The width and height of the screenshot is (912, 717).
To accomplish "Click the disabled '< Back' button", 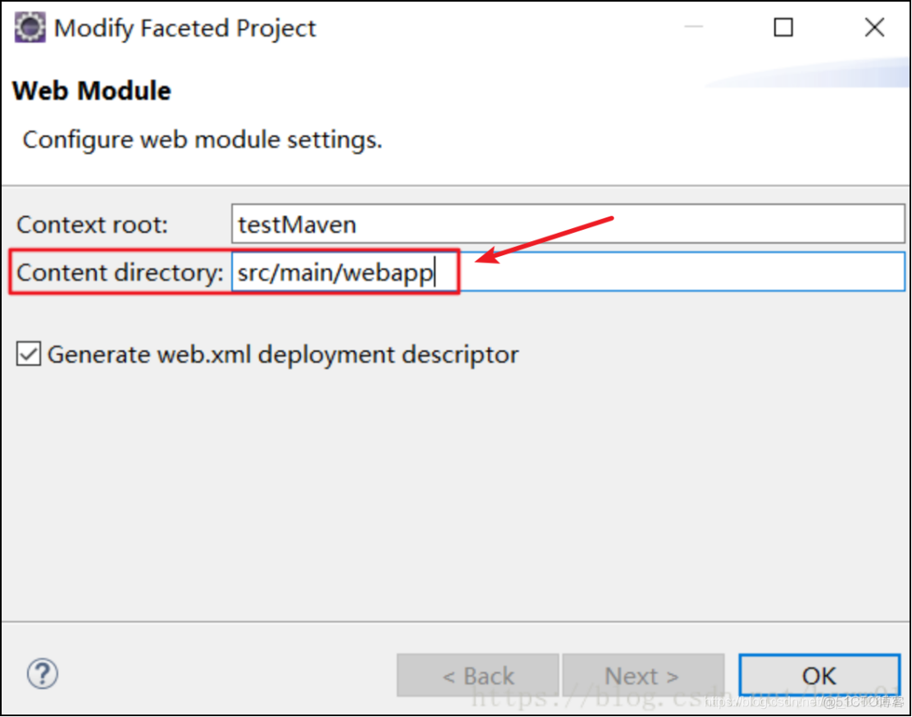I will tap(478, 675).
